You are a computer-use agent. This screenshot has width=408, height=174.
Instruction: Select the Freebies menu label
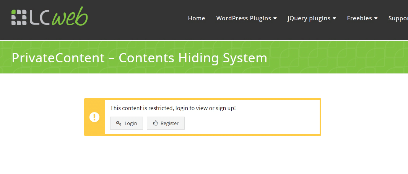[x=359, y=18]
